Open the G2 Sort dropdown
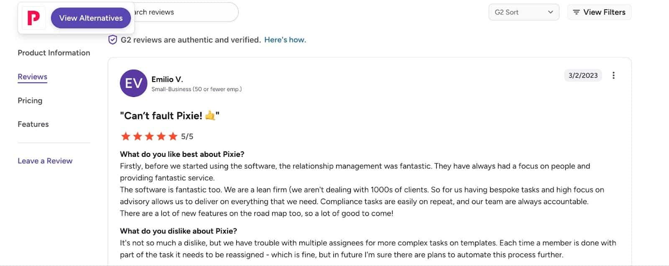The width and height of the screenshot is (669, 266). (x=523, y=12)
